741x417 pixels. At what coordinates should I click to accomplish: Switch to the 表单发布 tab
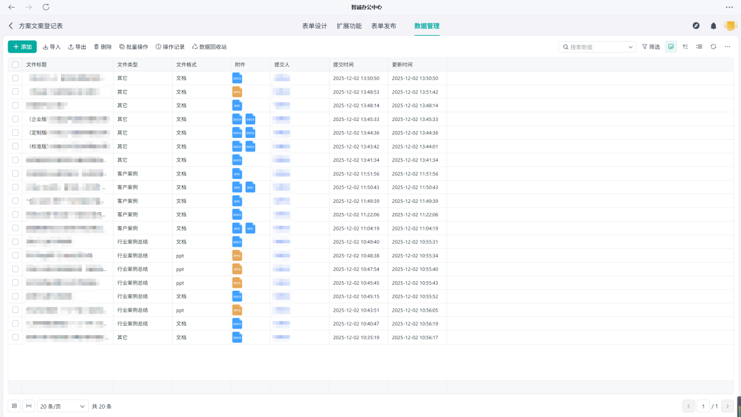[x=383, y=26]
